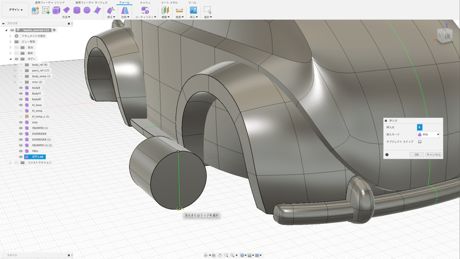Switch to the メッシュ tab
The width and height of the screenshot is (460, 259).
pos(145,2)
